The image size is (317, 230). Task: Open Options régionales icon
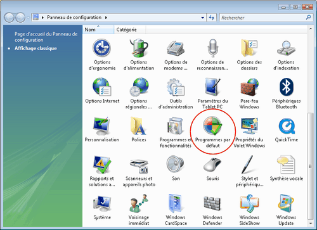(139, 87)
